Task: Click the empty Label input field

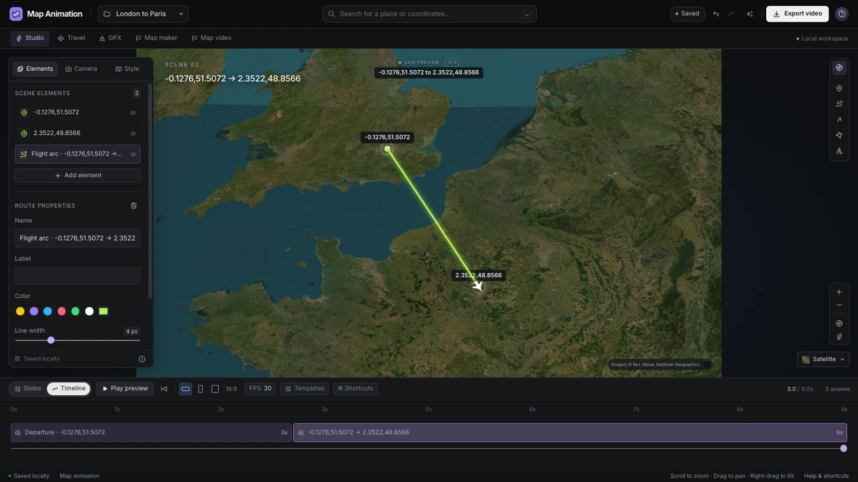Action: [x=78, y=276]
